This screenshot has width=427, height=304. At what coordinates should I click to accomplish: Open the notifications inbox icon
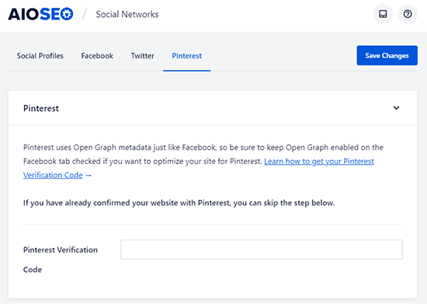coord(383,14)
